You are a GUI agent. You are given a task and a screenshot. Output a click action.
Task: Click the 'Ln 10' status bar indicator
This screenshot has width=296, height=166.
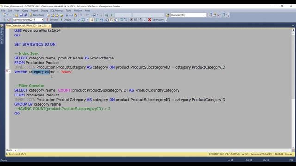click(230, 160)
